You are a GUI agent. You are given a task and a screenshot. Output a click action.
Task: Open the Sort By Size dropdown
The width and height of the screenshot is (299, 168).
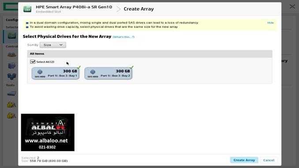53,45
